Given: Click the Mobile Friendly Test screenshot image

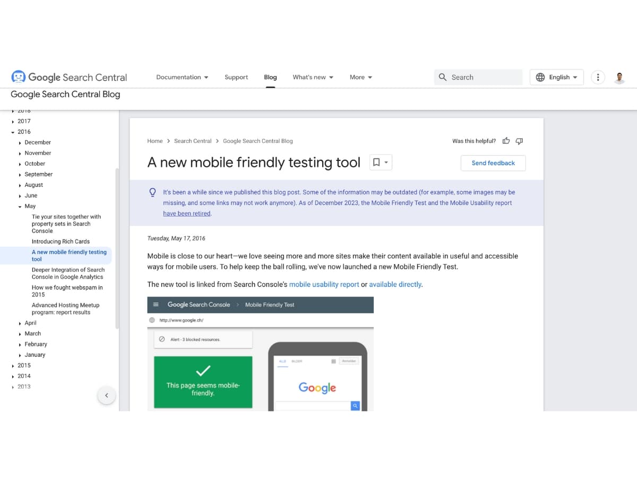Looking at the screenshot, I should [x=260, y=354].
